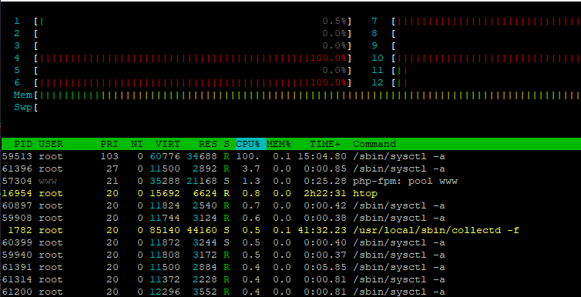The height and width of the screenshot is (297, 581).
Task: Select process PID 16954
Action: click(x=291, y=193)
